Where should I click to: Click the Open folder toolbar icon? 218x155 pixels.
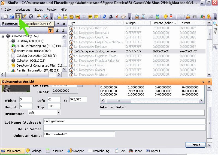(12, 17)
